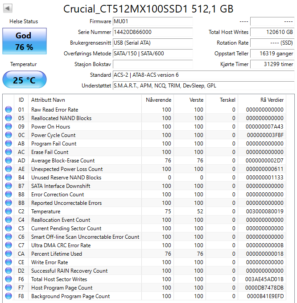Click the previous disk arrow button
297x303 pixels.
pos(8,8)
